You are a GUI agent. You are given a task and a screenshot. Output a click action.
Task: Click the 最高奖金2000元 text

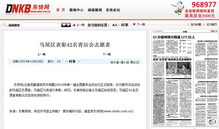click(x=200, y=16)
